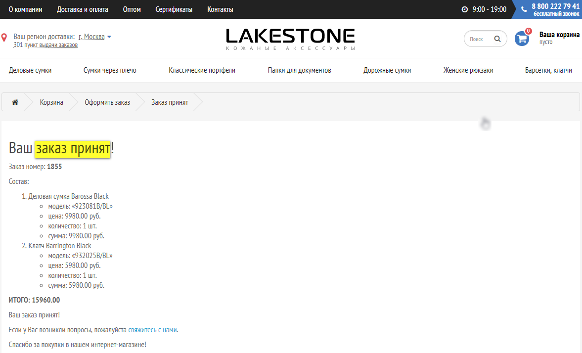
Task: Click Бесплатный звонок text
Action: click(556, 14)
